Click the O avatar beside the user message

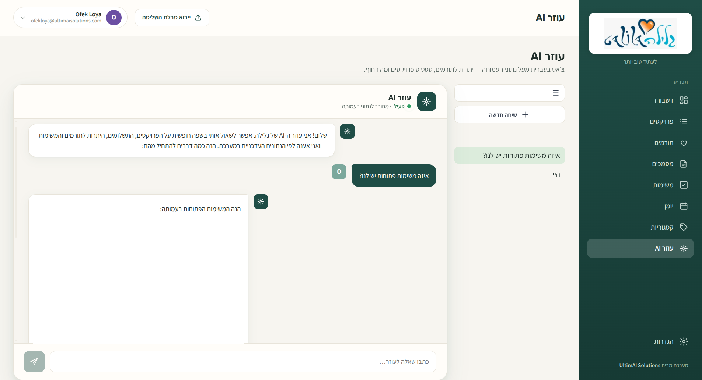[x=339, y=172]
